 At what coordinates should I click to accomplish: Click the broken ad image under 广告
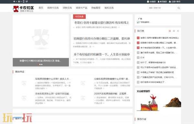[x=143, y=22]
